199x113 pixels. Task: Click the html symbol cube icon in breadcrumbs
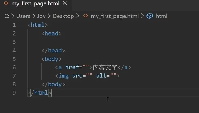tap(150, 16)
